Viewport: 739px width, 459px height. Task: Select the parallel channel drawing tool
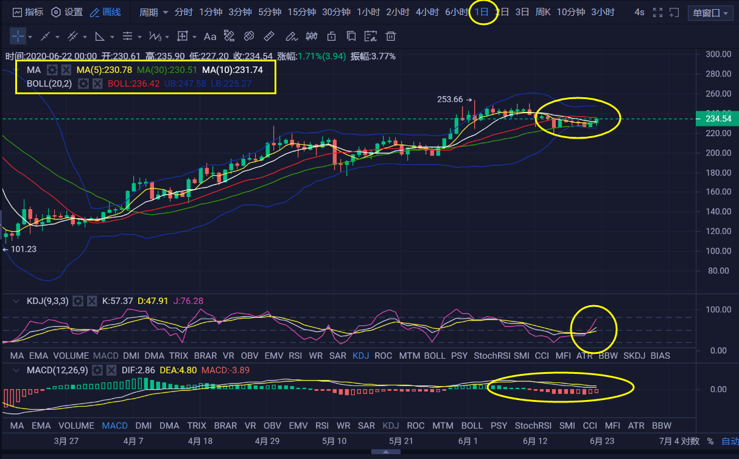(72, 36)
